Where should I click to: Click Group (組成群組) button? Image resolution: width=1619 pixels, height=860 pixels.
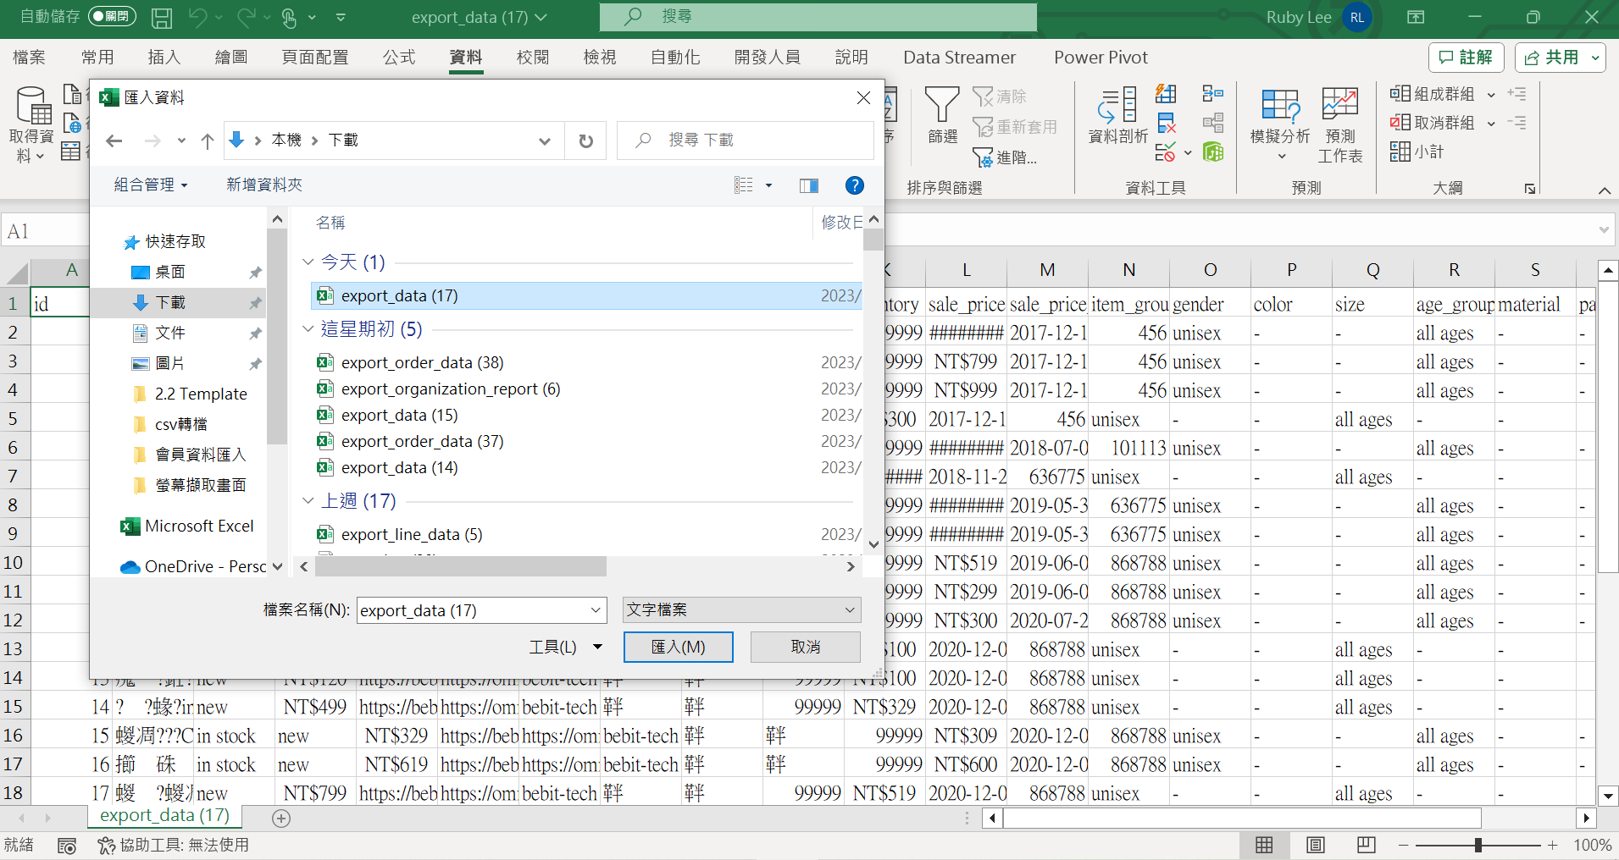click(x=1433, y=94)
